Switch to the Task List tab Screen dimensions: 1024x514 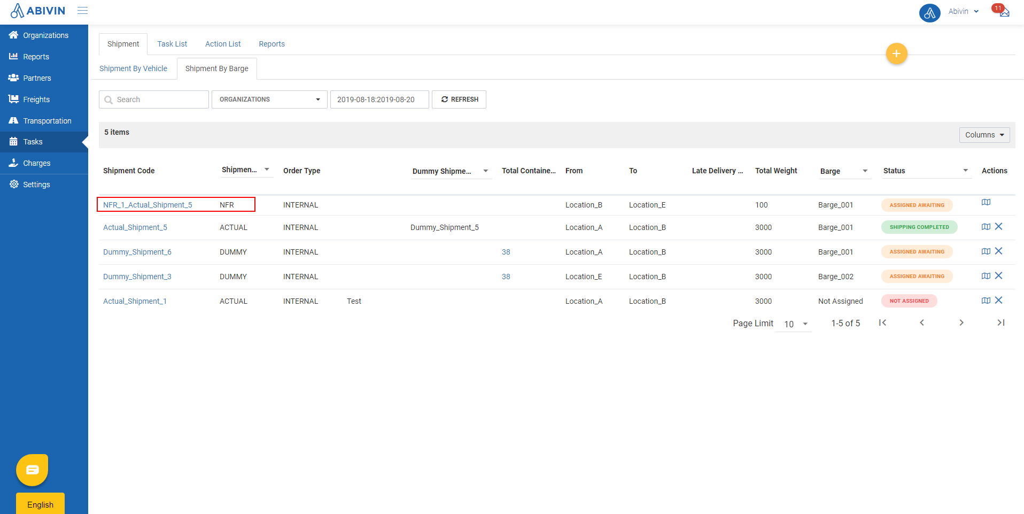pyautogui.click(x=172, y=44)
